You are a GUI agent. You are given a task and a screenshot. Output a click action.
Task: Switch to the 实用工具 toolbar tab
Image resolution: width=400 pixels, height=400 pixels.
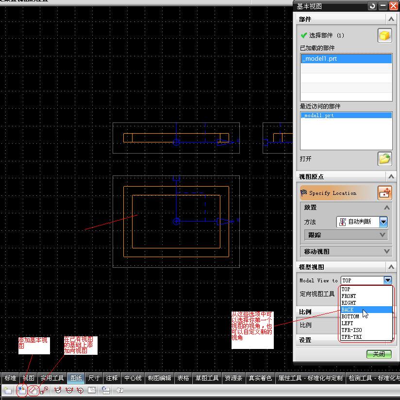tap(52, 378)
